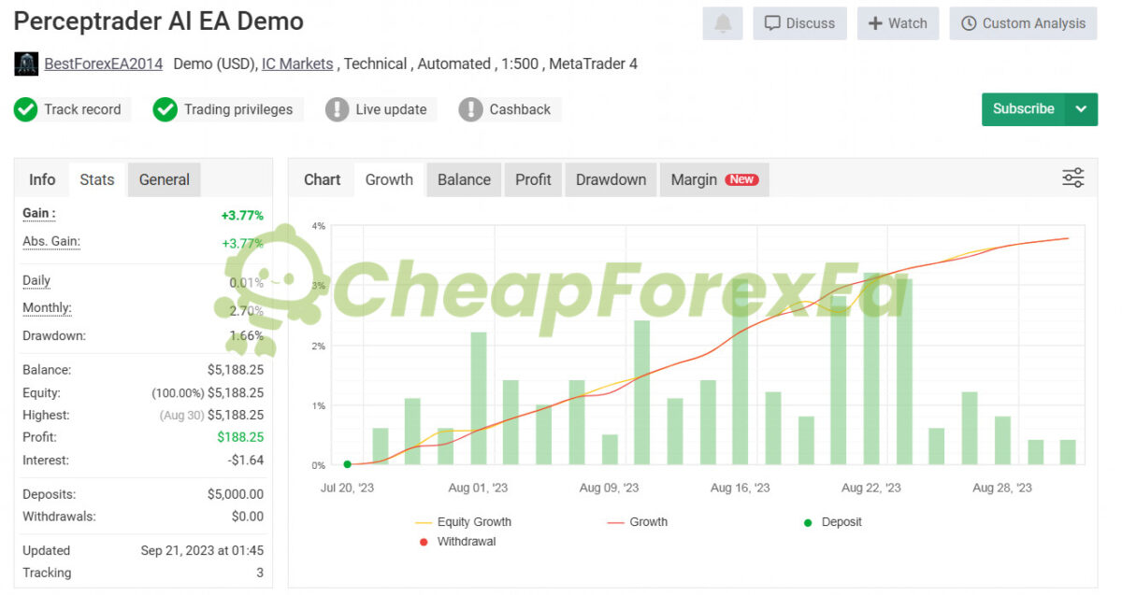Switch to the General tab

point(165,179)
